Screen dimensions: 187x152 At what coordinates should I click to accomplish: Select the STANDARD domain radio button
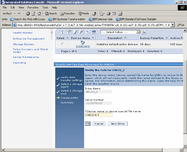(63, 44)
